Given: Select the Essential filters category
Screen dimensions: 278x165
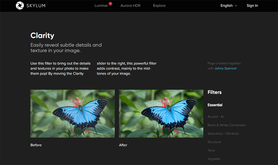Looking at the screenshot, I should pyautogui.click(x=215, y=105).
